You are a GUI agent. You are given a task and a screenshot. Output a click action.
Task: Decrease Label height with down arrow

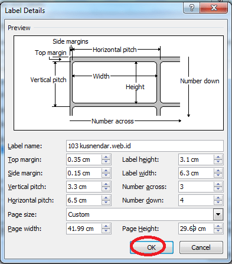pos(218,162)
